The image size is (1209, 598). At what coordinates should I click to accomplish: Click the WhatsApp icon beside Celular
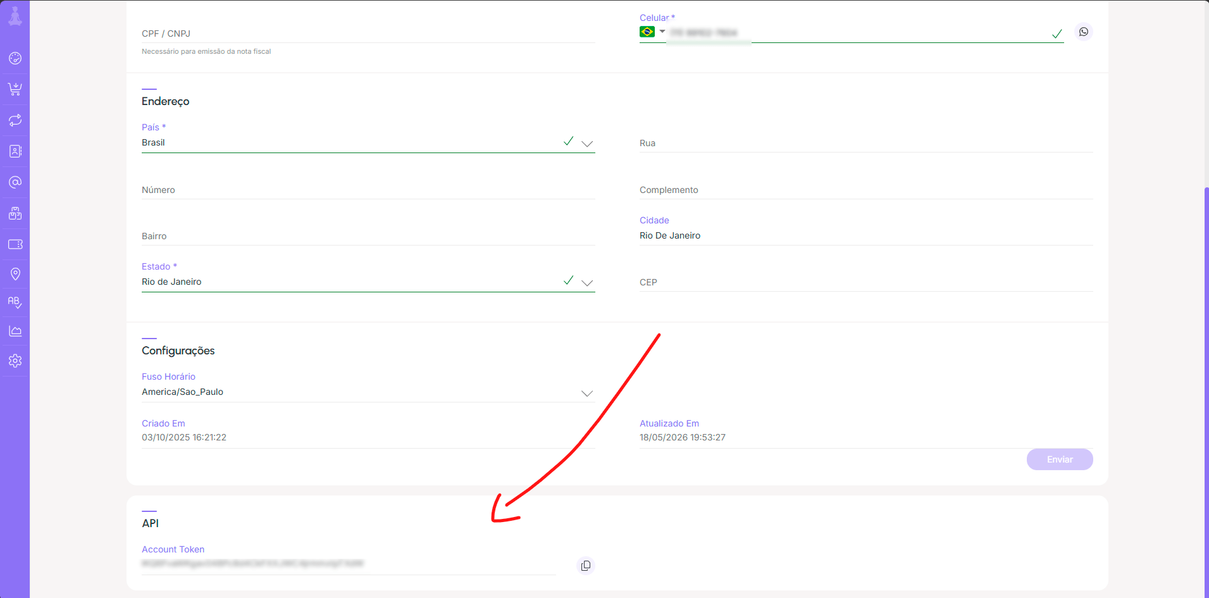pyautogui.click(x=1084, y=32)
